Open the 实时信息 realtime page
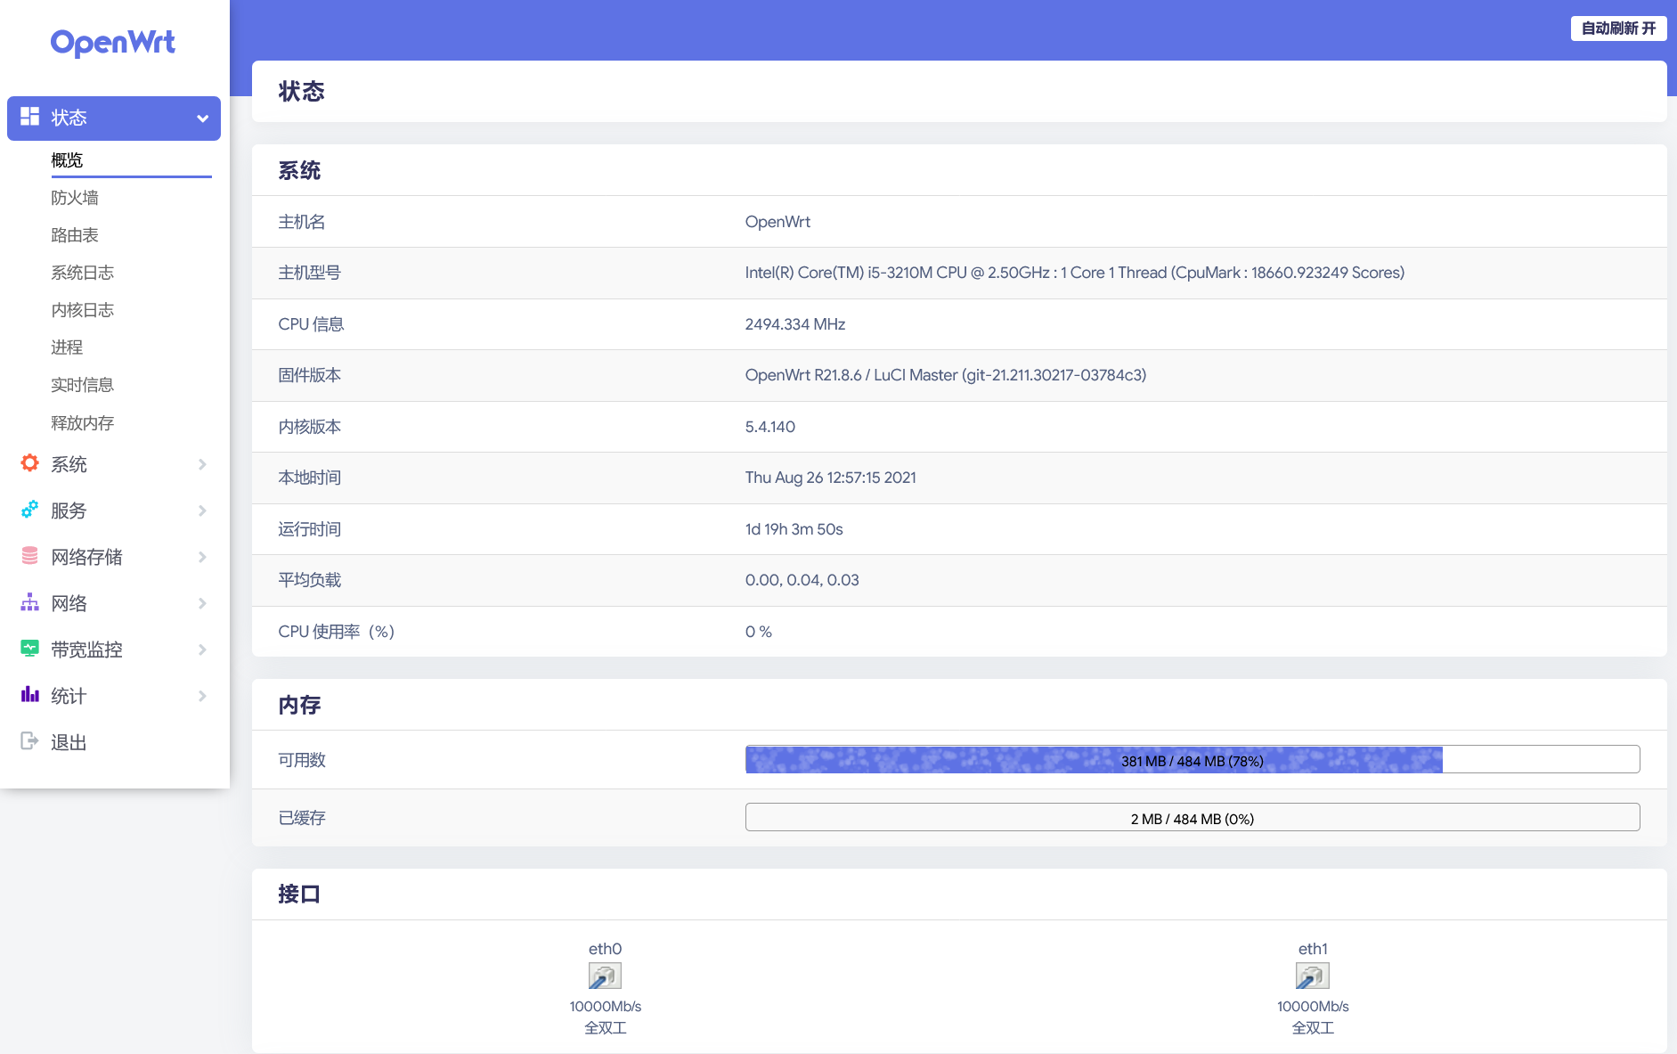Viewport: 1677px width, 1054px height. [x=83, y=385]
